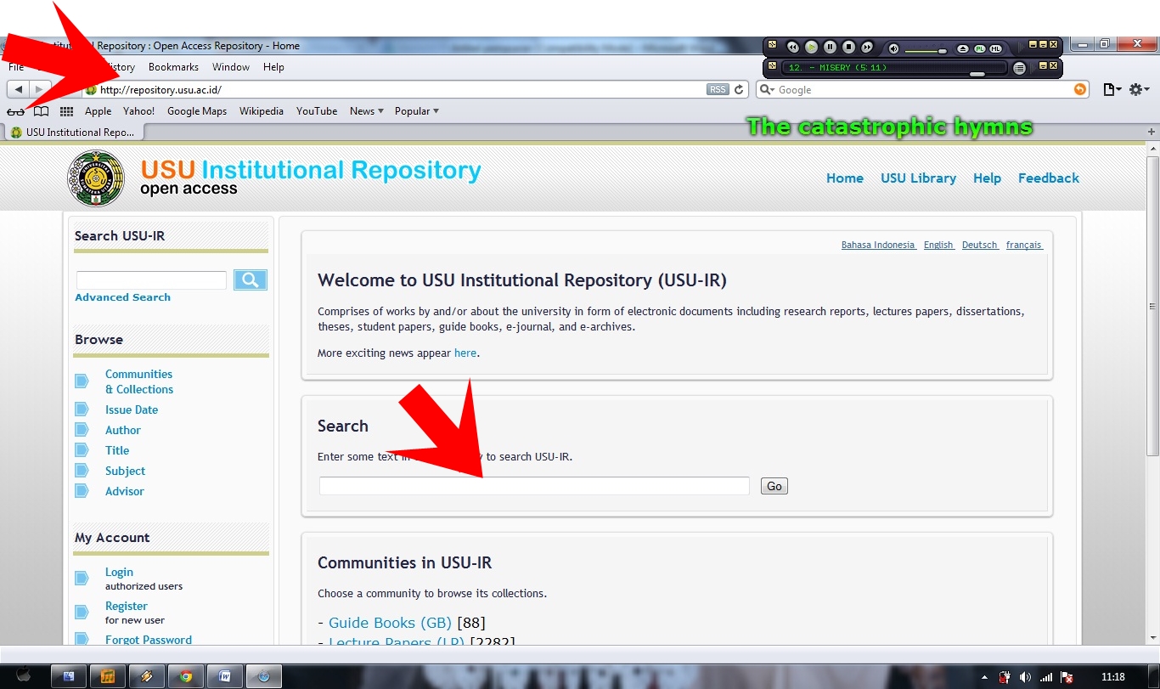This screenshot has height=689, width=1160.
Task: Switch language to Bahasa Indonesia
Action: click(878, 245)
